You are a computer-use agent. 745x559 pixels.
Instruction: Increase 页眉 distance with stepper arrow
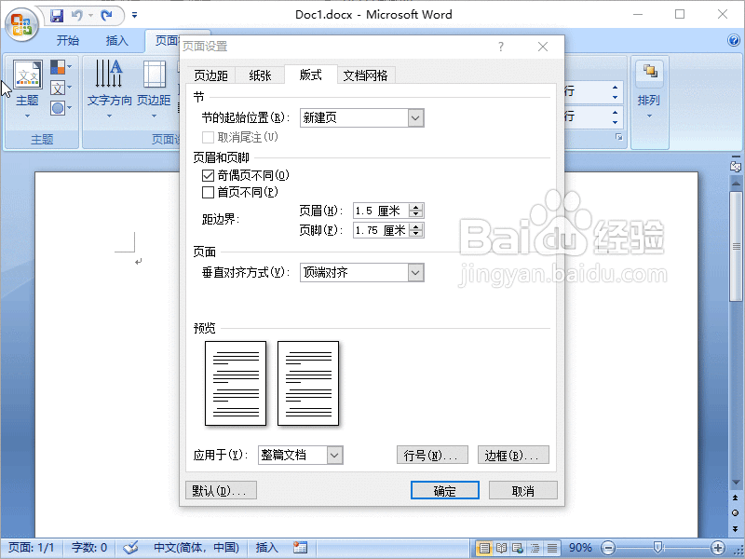416,207
